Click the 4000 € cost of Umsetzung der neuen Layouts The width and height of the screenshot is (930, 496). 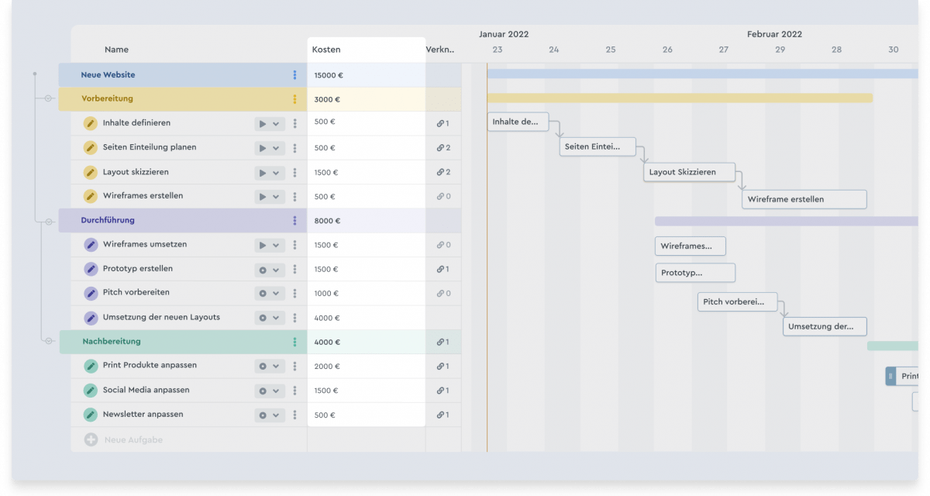[328, 318]
